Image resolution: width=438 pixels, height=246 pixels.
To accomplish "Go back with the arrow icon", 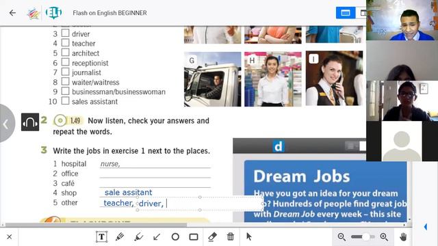I will pos(12,13).
